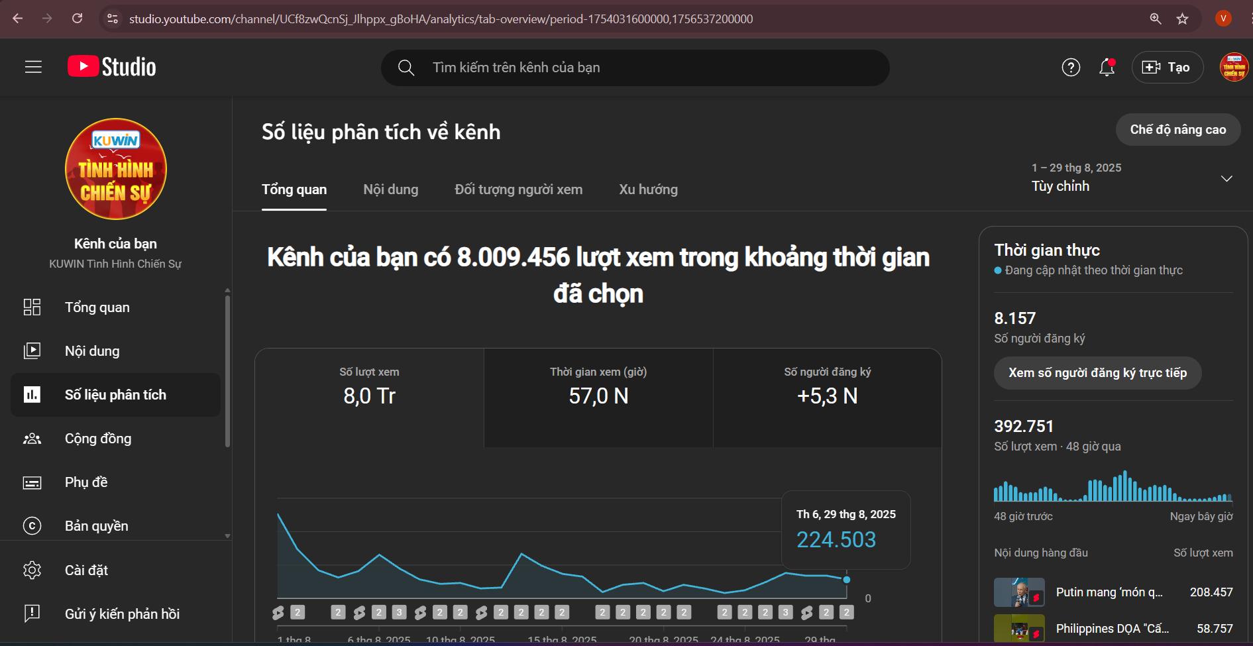Switch to the Nội dung analytics tab
The height and width of the screenshot is (646, 1253).
click(391, 189)
